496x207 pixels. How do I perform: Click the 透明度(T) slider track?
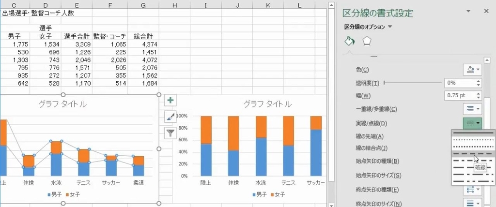tap(413, 83)
